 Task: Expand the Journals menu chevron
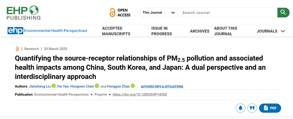point(283,31)
